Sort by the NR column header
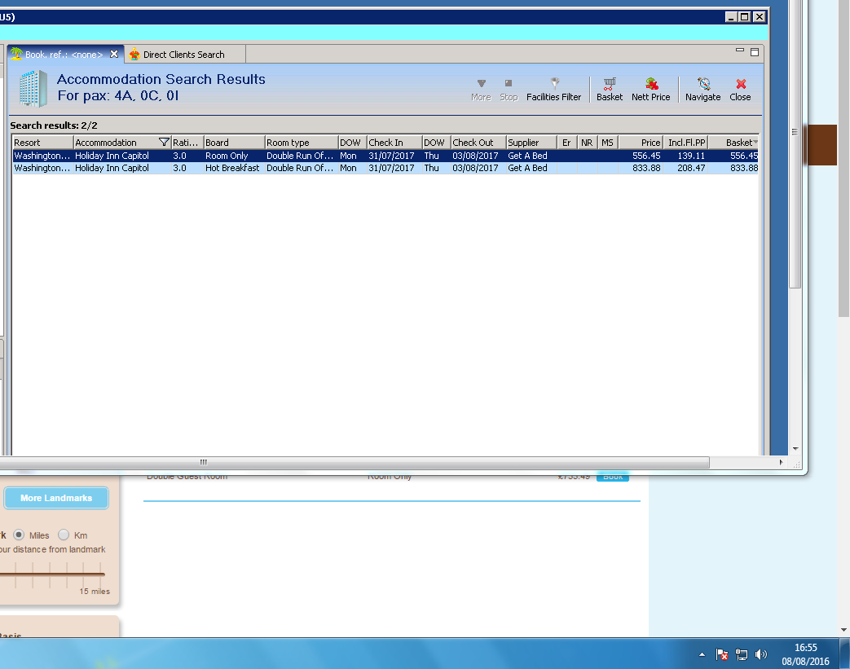 pos(587,142)
